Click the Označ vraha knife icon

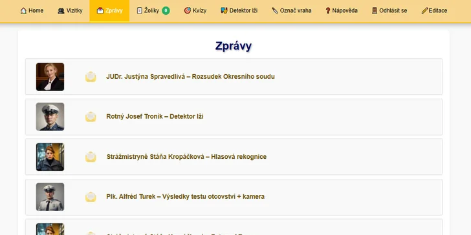pyautogui.click(x=275, y=10)
